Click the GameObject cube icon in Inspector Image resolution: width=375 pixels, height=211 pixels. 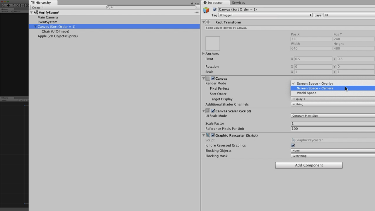206,10
